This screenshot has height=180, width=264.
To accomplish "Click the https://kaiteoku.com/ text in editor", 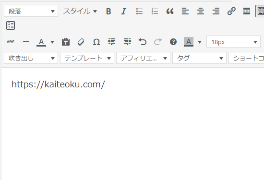I will click(x=58, y=84).
